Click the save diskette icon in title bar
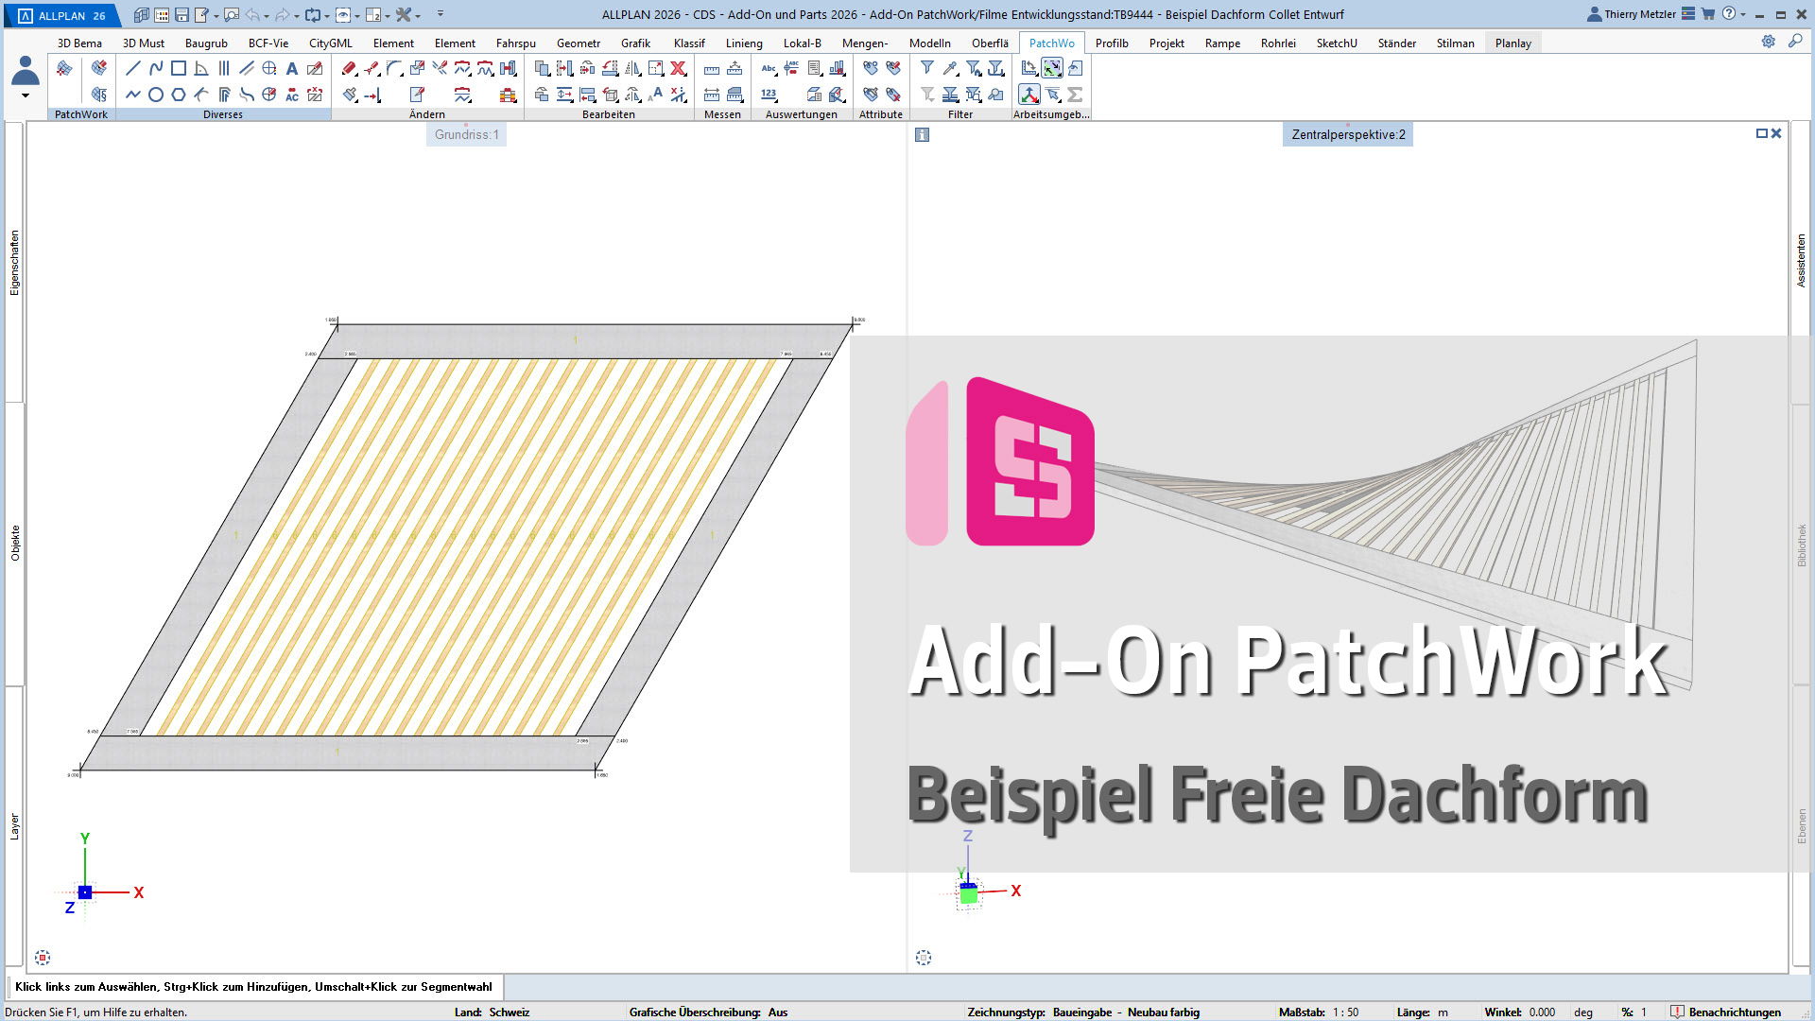 182,14
